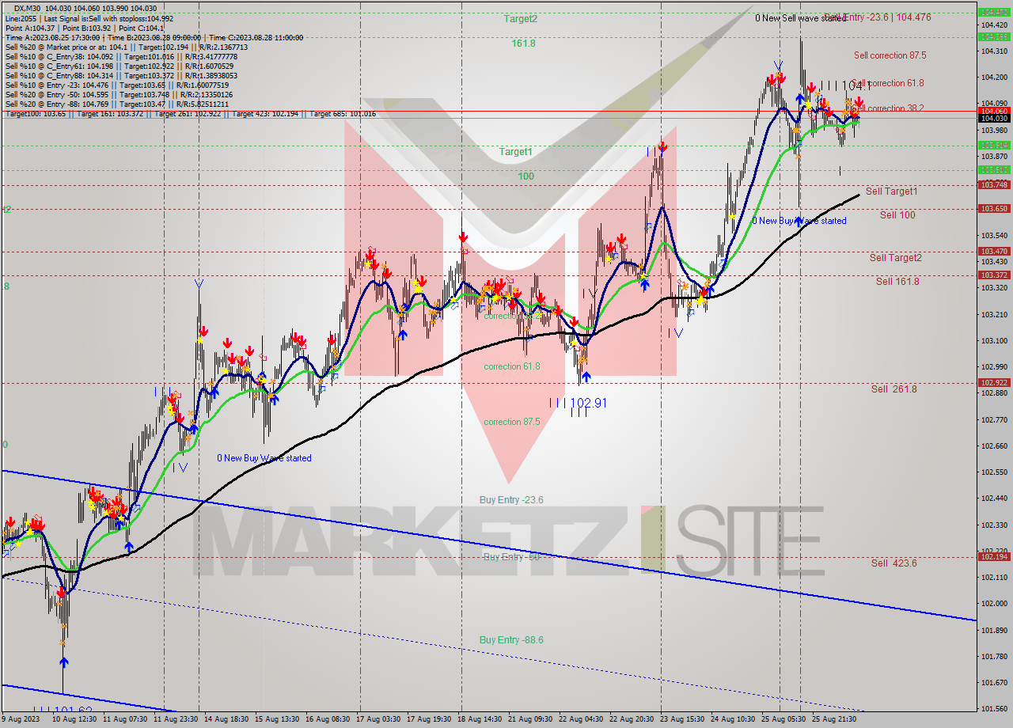This screenshot has width=1013, height=728.
Task: Click the 'Sell 161.8' label
Action: tap(897, 282)
